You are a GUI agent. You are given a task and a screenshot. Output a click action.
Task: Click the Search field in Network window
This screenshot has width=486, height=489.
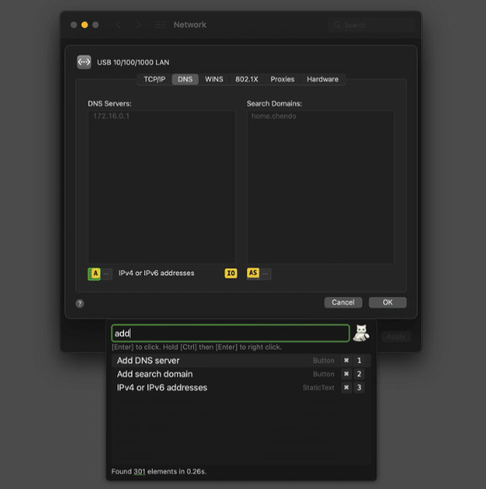tap(371, 24)
